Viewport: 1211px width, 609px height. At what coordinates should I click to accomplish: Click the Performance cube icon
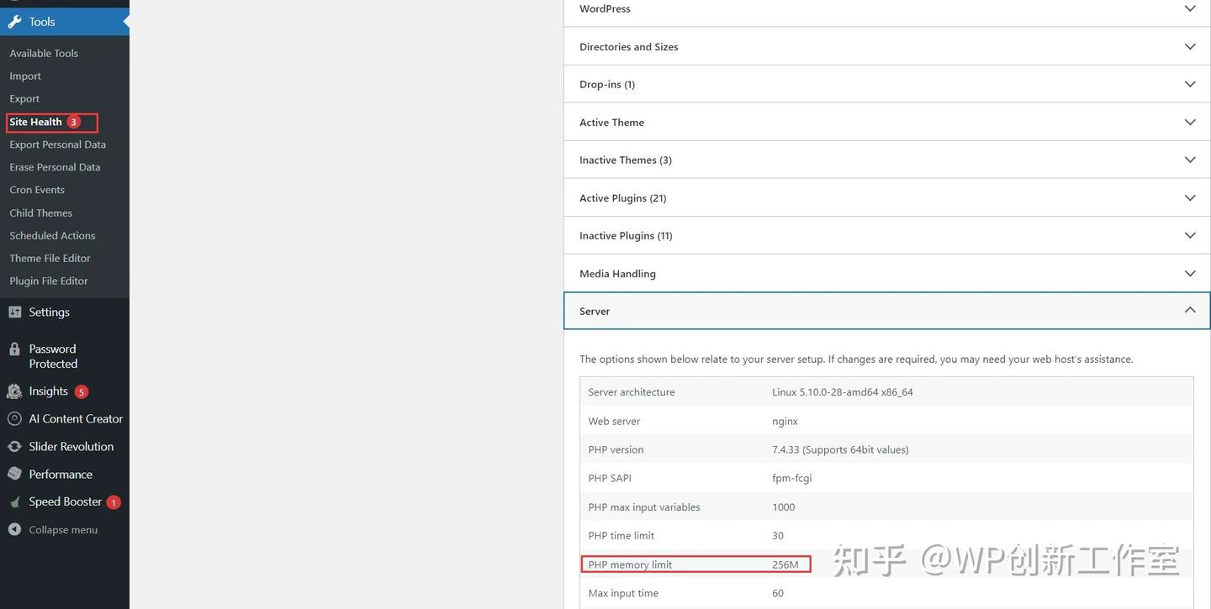click(x=14, y=474)
